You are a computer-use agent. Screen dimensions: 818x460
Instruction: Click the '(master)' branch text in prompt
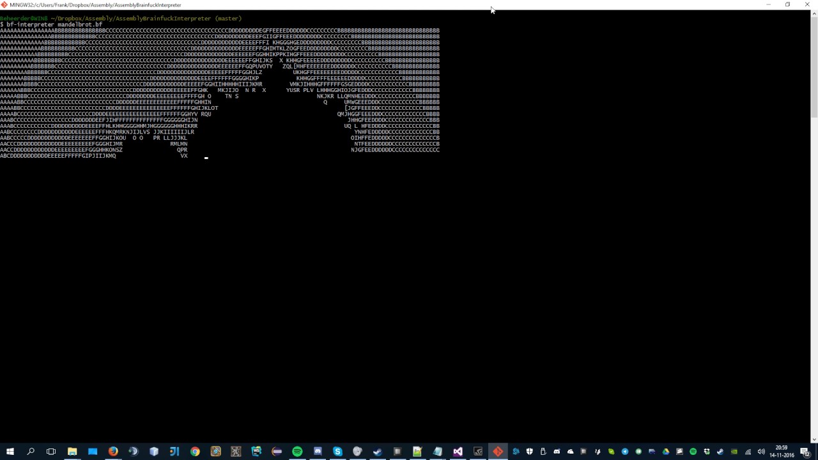tap(229, 19)
